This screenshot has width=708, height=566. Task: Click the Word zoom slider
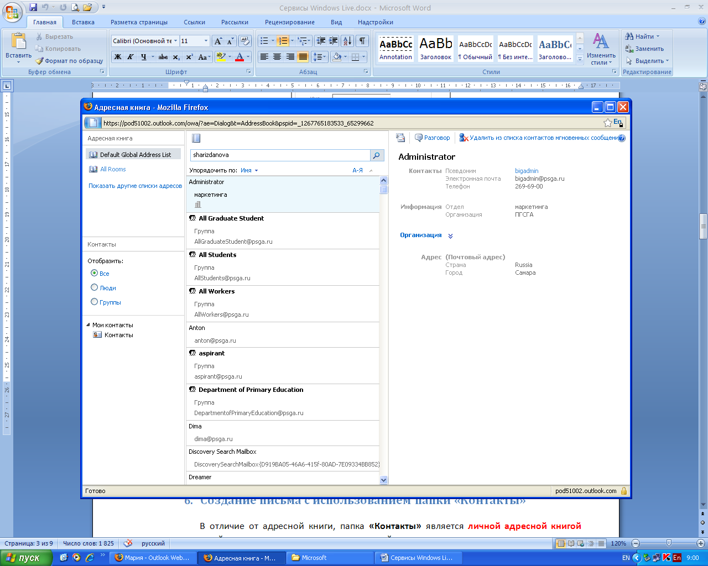[x=669, y=543]
